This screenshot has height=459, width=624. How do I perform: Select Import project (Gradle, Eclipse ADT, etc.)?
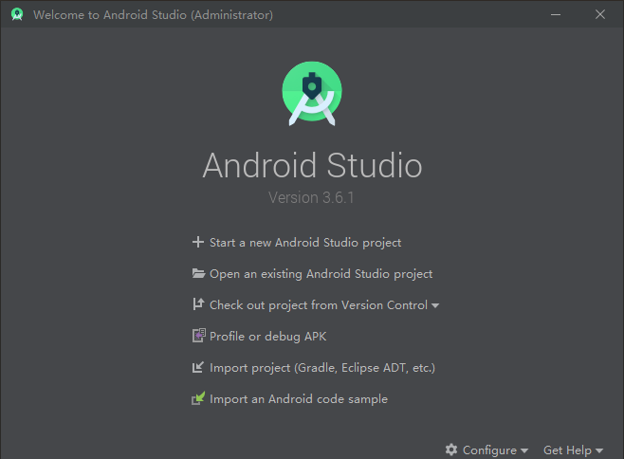(x=321, y=368)
